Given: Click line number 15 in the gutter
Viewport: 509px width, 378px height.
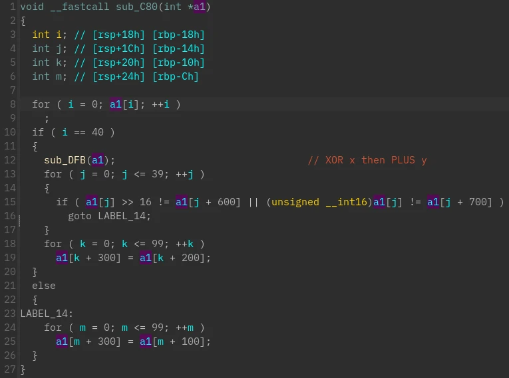Looking at the screenshot, I should tap(9, 202).
